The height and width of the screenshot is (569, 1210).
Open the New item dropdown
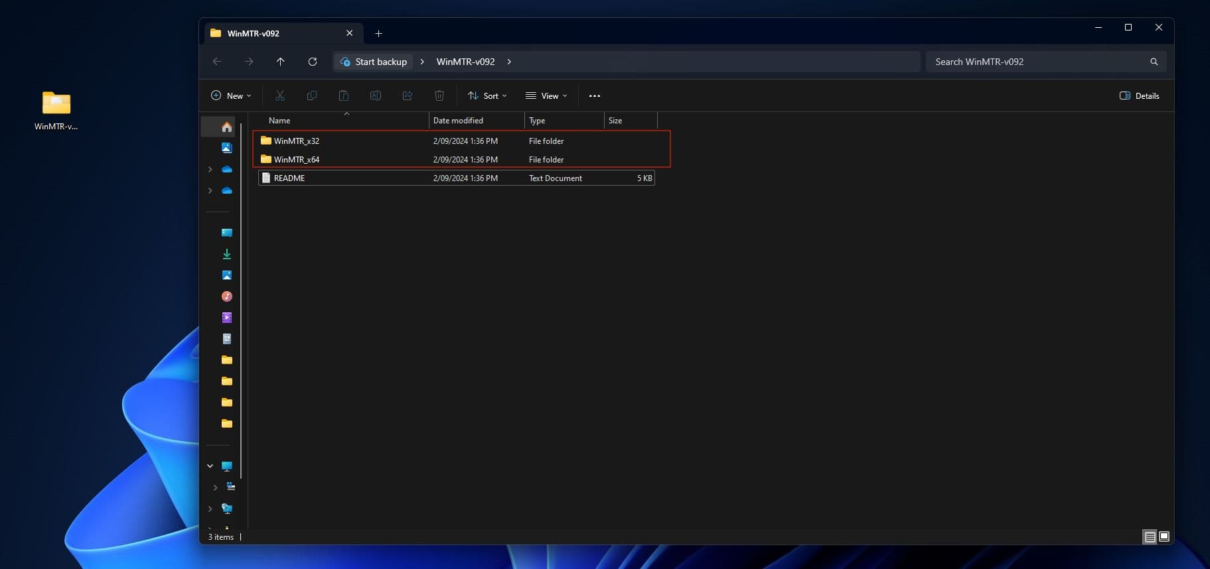(x=231, y=96)
